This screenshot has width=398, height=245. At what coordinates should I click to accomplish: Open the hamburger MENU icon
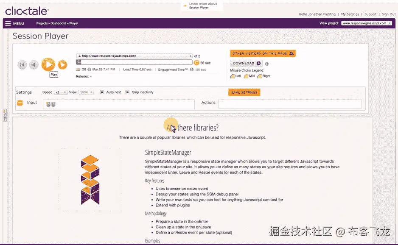(x=8, y=23)
